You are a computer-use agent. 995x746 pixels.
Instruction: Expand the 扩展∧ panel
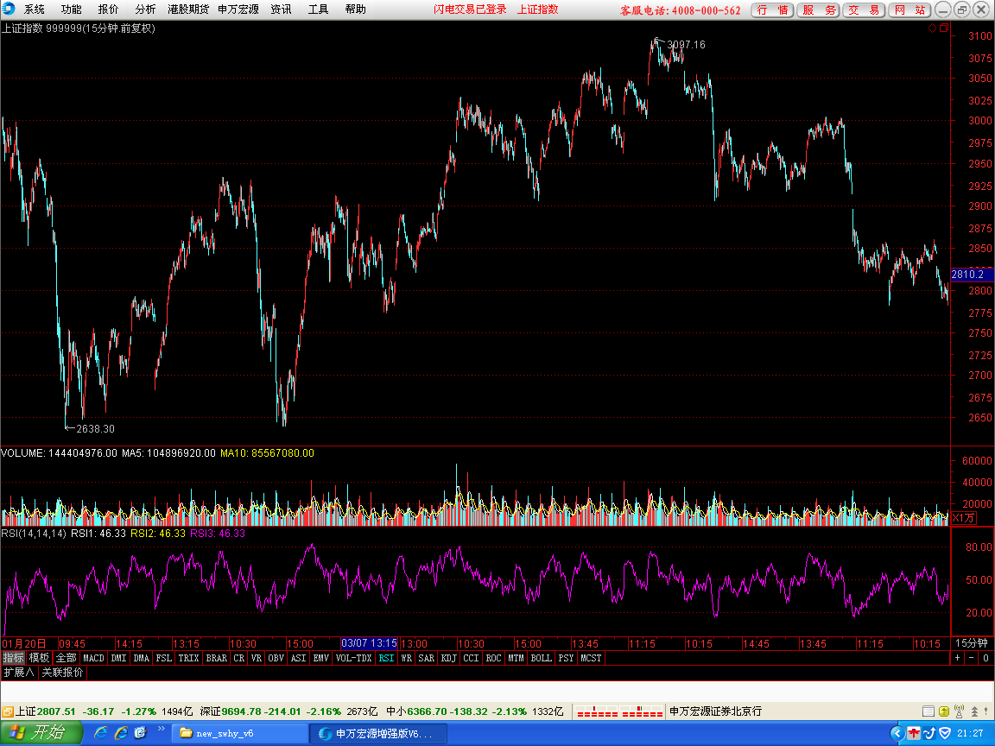point(18,672)
